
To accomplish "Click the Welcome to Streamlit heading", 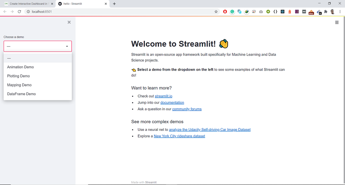I will pyautogui.click(x=180, y=44).
